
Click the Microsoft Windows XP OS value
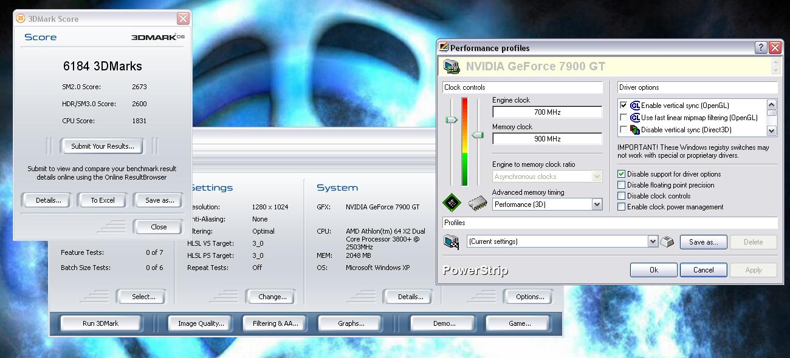coord(377,268)
